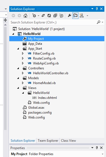This screenshot has height=157, width=106.
Task: Auto-hide Solution Explorer with pin icon
Action: coord(97,9)
